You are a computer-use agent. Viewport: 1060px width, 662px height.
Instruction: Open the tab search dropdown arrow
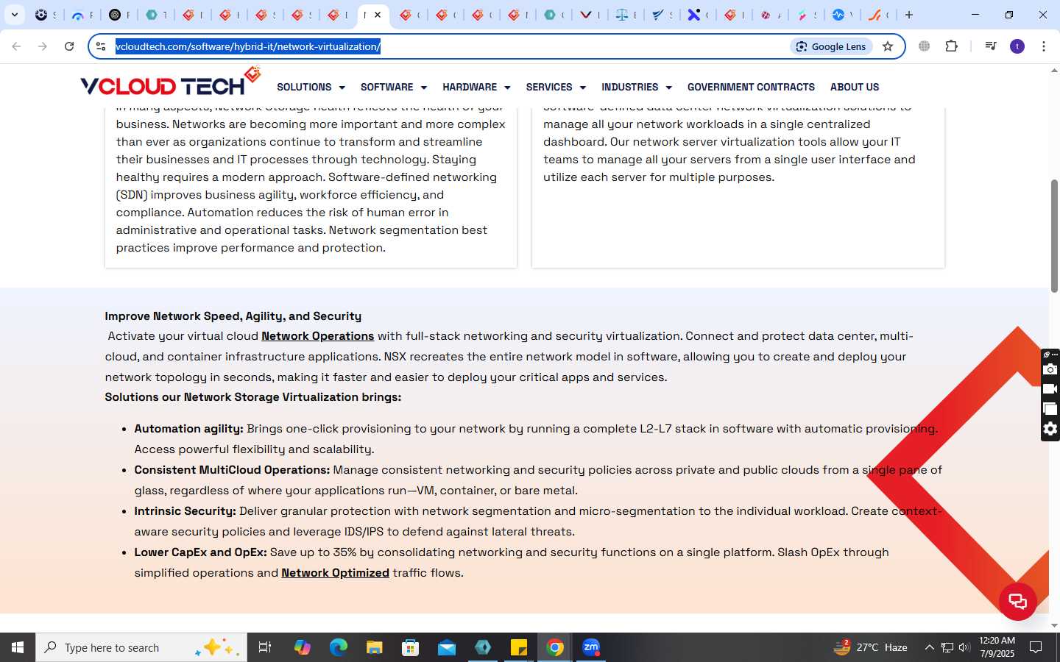click(15, 15)
